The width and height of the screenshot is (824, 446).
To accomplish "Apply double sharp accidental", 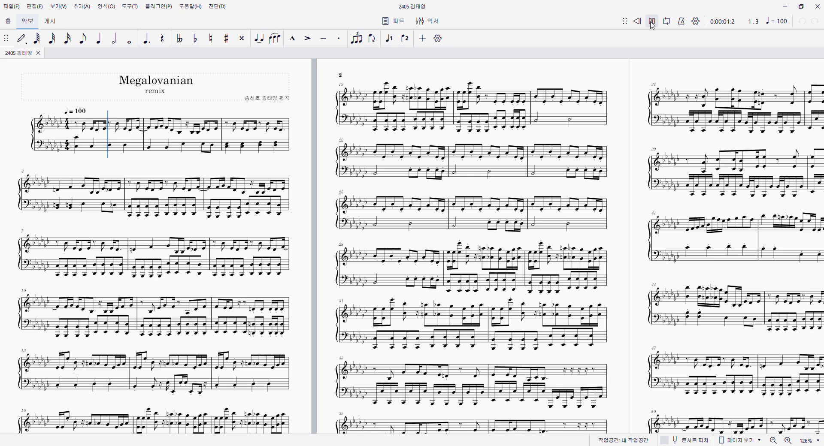I will click(x=241, y=38).
